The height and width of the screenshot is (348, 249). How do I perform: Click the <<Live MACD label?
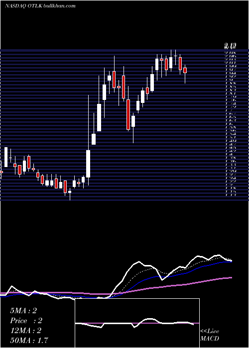click(210, 335)
